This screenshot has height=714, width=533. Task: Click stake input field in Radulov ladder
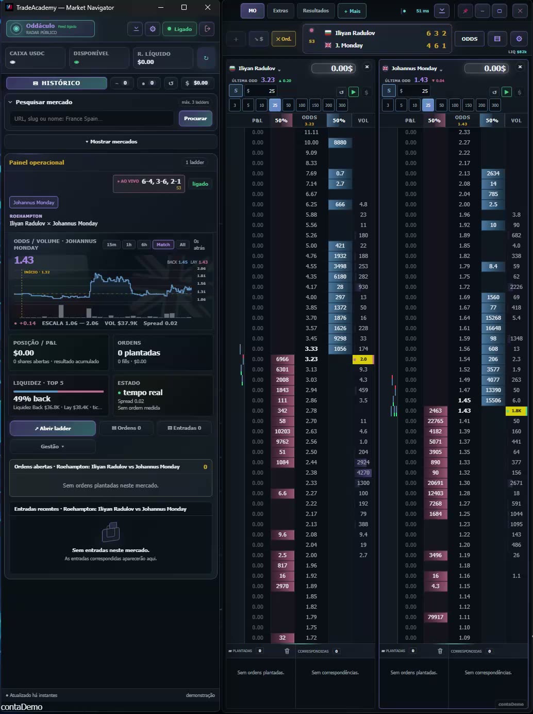tap(261, 91)
